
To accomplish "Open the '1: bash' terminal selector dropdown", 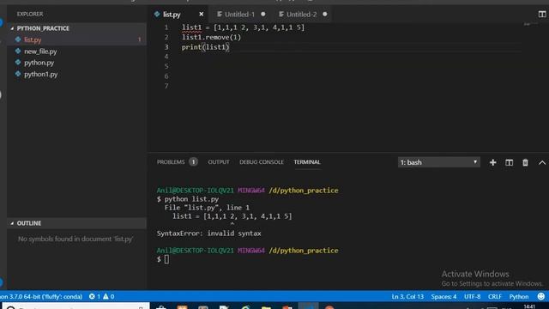I will [x=438, y=162].
